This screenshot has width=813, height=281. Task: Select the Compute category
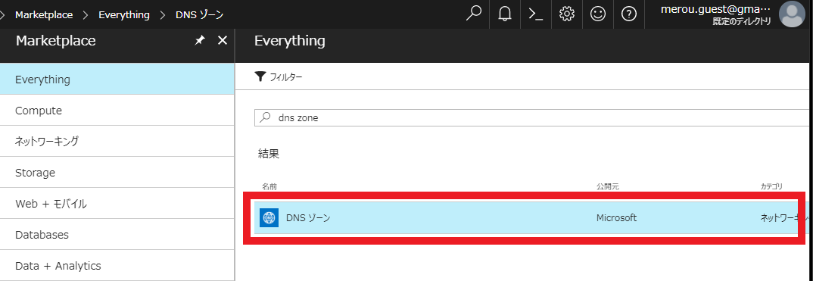coord(117,111)
